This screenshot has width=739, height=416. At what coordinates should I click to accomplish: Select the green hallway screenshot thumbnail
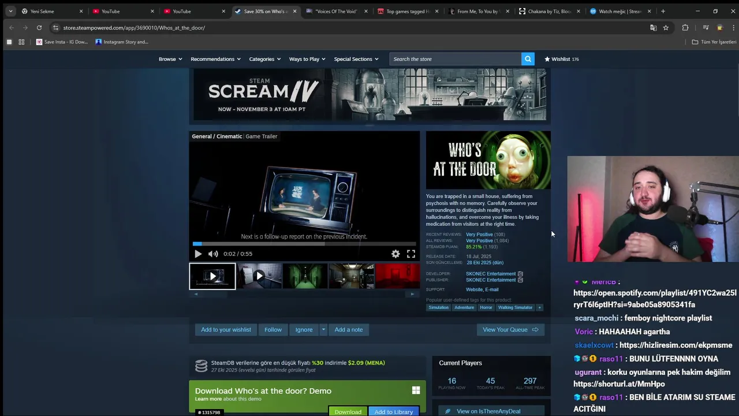coord(305,276)
